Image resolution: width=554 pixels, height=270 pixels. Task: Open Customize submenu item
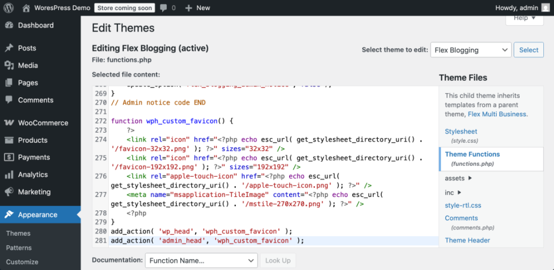22,262
